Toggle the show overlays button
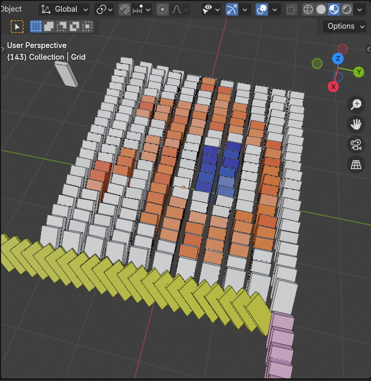 pos(262,10)
